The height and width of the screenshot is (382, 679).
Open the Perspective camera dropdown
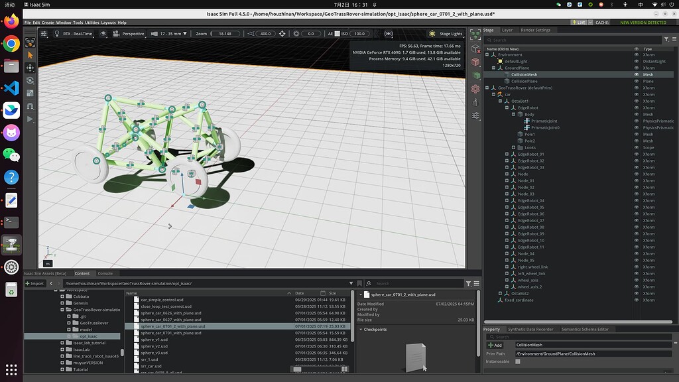point(133,34)
